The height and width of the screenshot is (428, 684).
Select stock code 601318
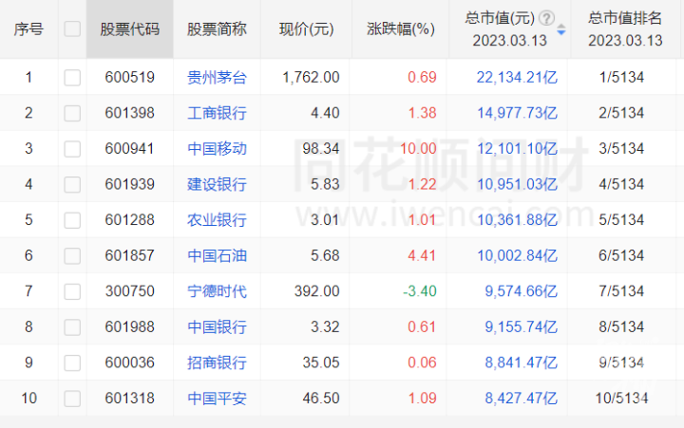pos(129,399)
